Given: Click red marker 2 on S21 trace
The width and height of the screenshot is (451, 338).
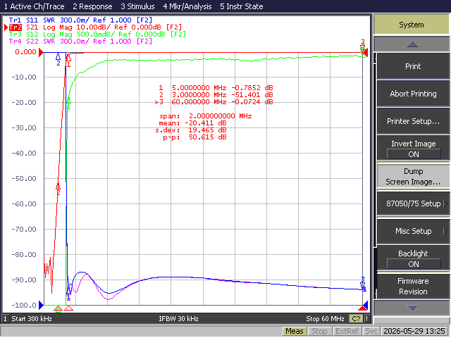Looking at the screenshot, I should 58,189.
